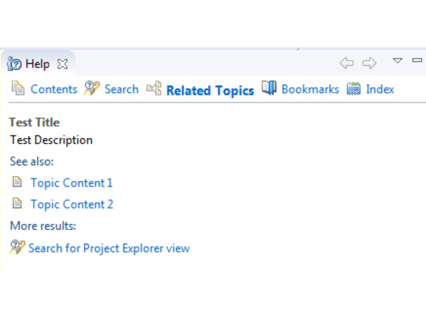426x319 pixels.
Task: Open Topic Content 1 link
Action: pyautogui.click(x=71, y=183)
